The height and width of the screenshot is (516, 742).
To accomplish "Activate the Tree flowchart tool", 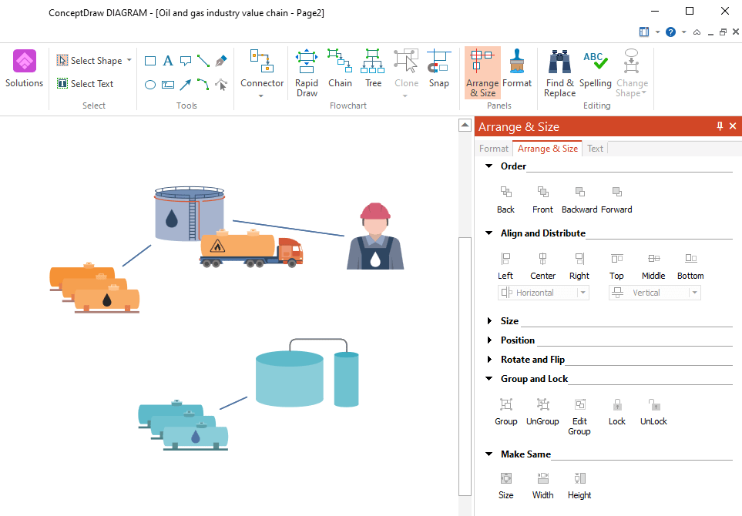I will (373, 69).
